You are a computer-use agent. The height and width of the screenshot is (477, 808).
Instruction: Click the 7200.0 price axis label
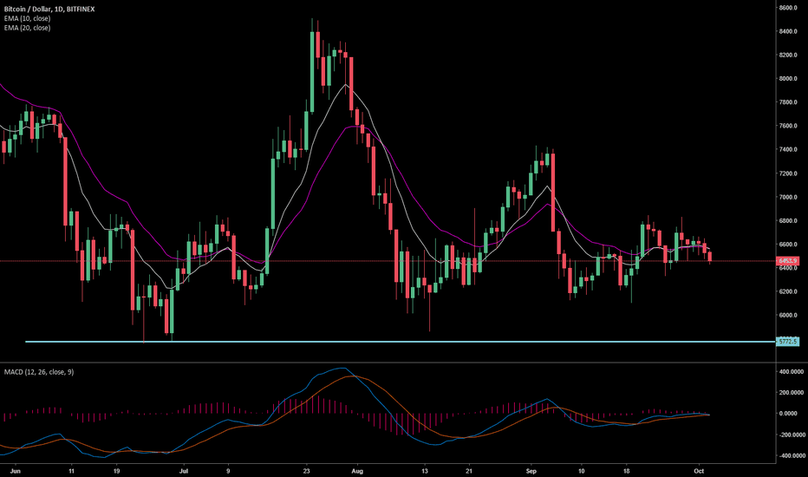point(788,173)
